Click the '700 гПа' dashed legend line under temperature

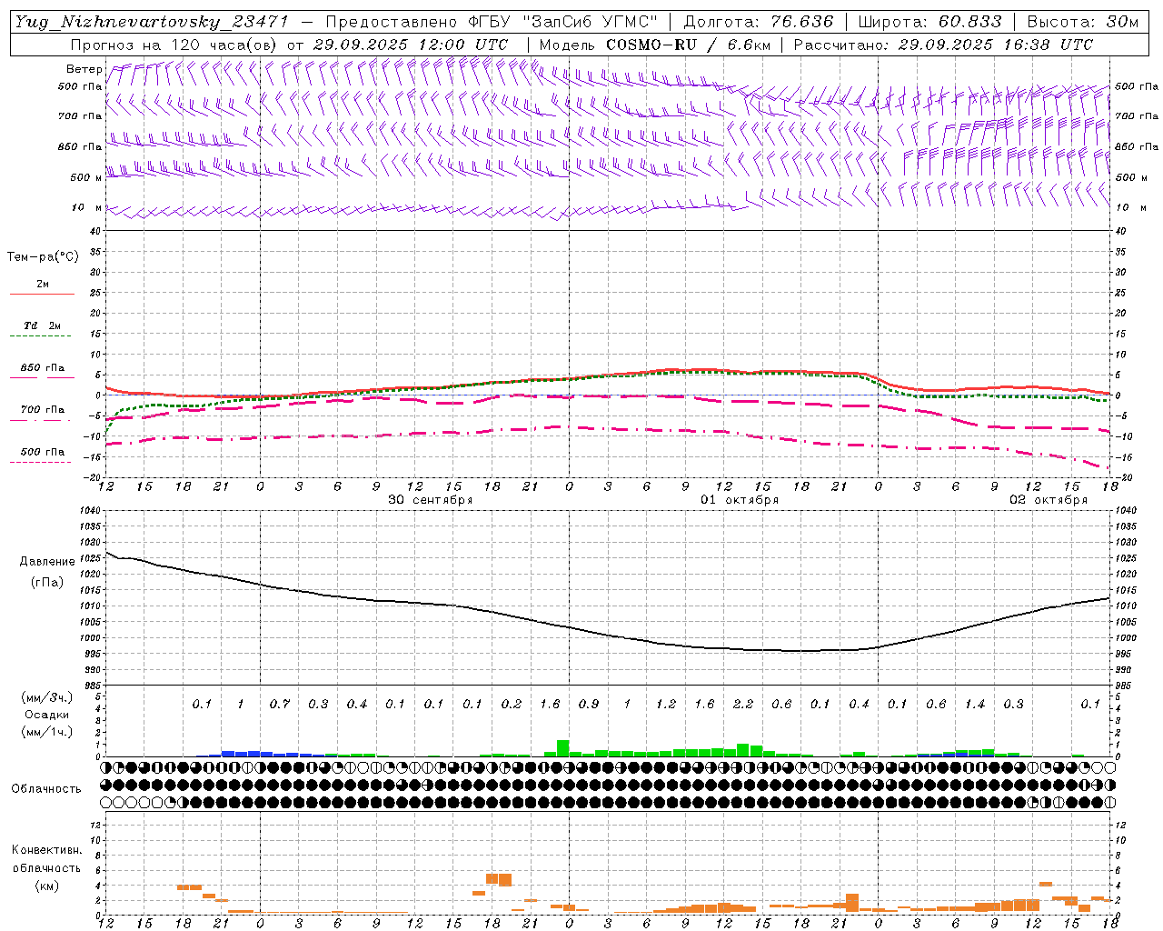[40, 420]
